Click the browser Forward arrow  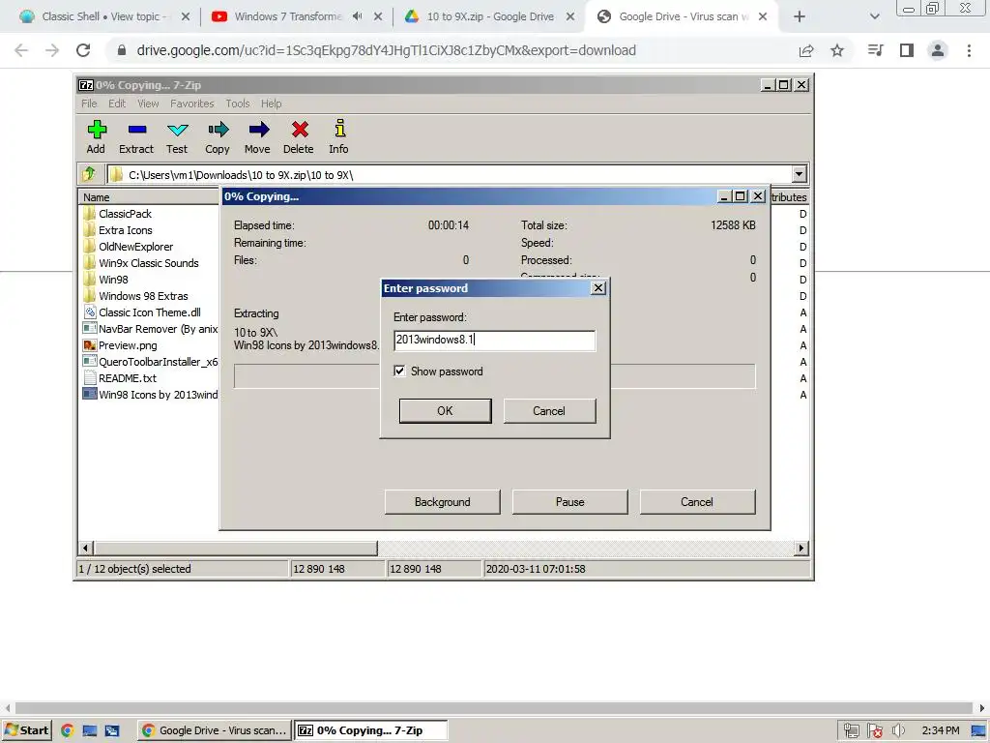click(52, 50)
